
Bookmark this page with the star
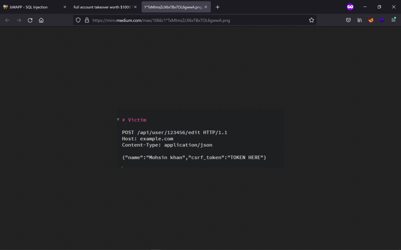[x=311, y=20]
